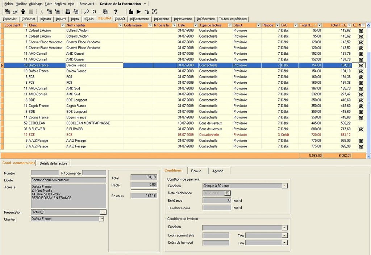Click ellipsis button next to Chèque à 30 Jours
This screenshot has width=371, height=255.
[284, 186]
